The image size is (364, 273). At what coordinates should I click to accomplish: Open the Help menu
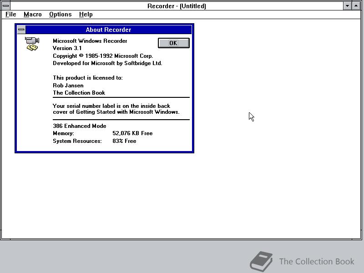click(86, 15)
